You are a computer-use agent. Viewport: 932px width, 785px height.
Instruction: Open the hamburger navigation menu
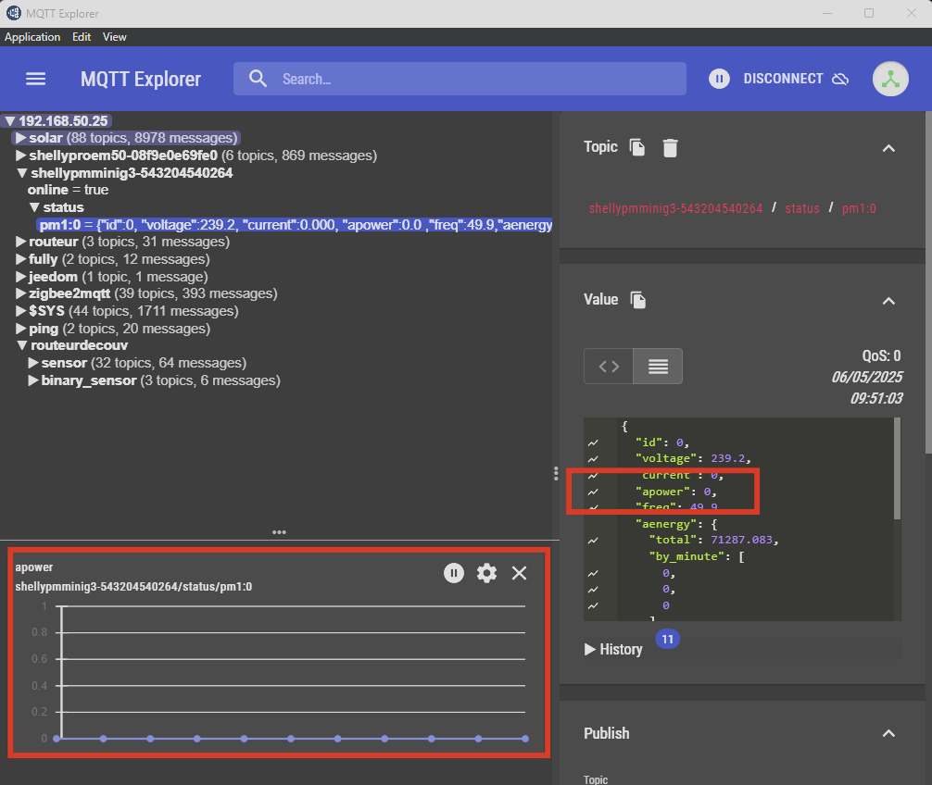[x=35, y=79]
